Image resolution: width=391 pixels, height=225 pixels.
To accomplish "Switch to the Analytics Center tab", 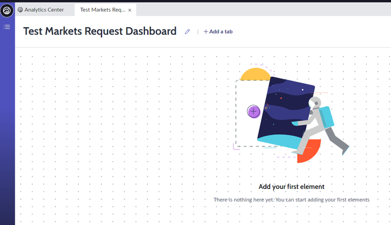I will coord(41,10).
